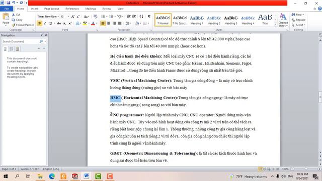The width and height of the screenshot is (322, 181).
Task: Click the Find button
Action: point(298,15)
